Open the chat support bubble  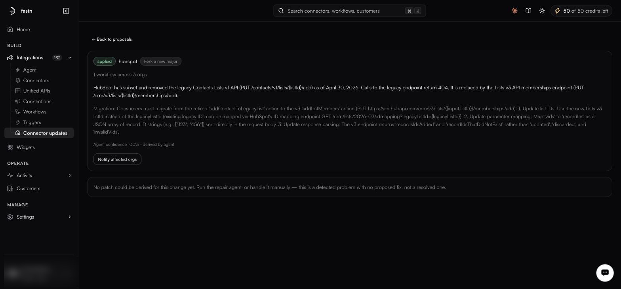[605, 272]
